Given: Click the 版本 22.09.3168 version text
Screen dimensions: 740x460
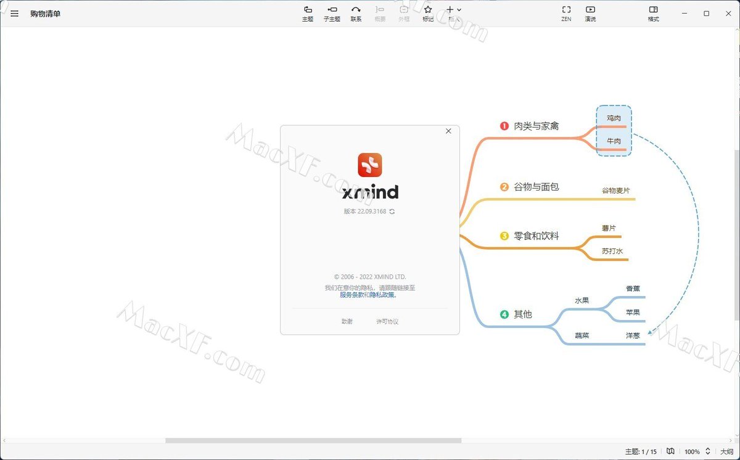Looking at the screenshot, I should 365,212.
